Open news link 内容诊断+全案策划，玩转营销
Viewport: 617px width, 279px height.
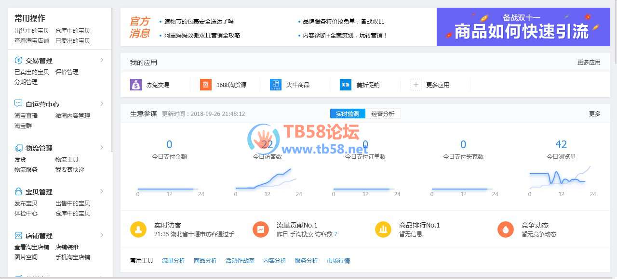[x=345, y=35]
